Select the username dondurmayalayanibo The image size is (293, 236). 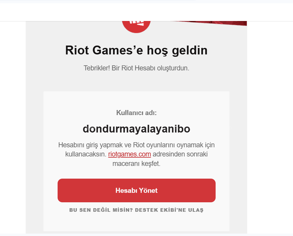point(136,129)
